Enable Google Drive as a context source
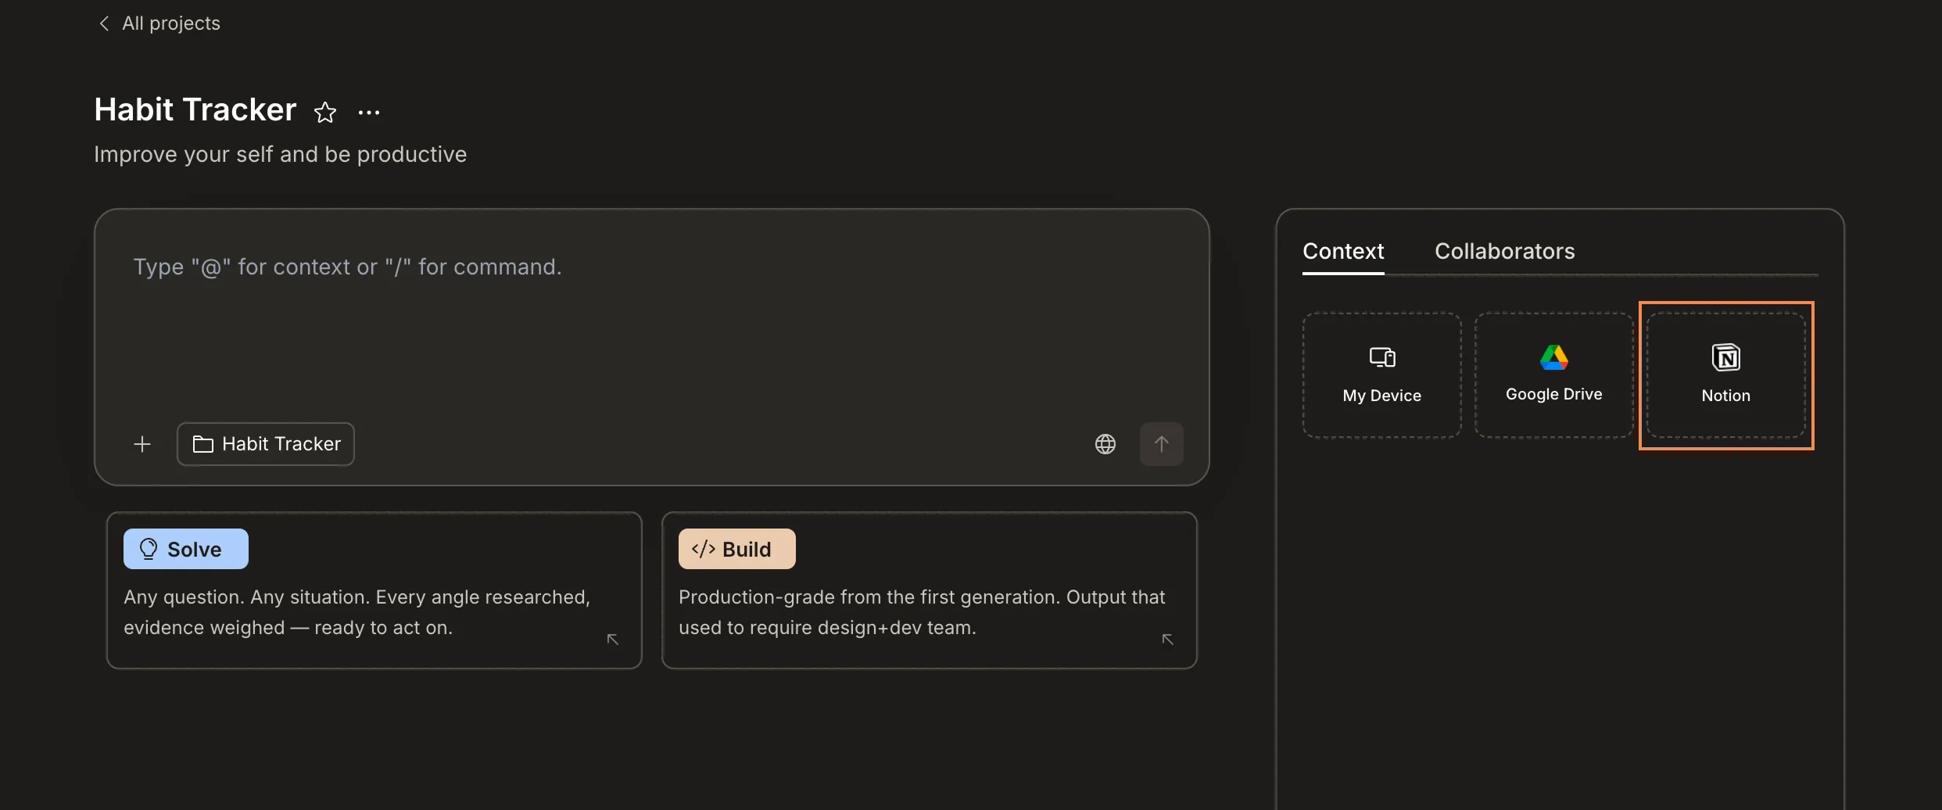 click(x=1553, y=374)
